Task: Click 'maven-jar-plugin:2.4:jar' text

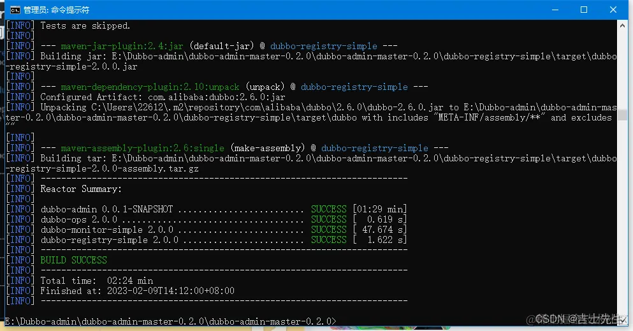Action: click(122, 46)
